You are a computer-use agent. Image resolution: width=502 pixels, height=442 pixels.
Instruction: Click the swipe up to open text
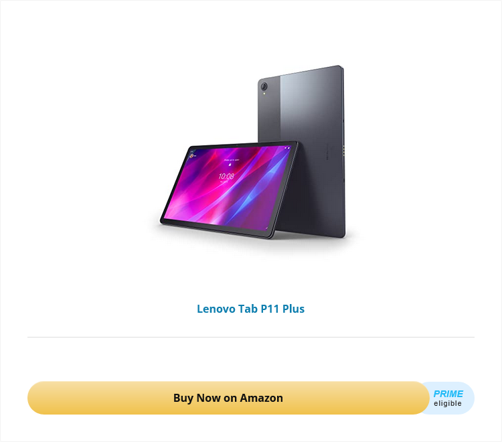pos(232,159)
